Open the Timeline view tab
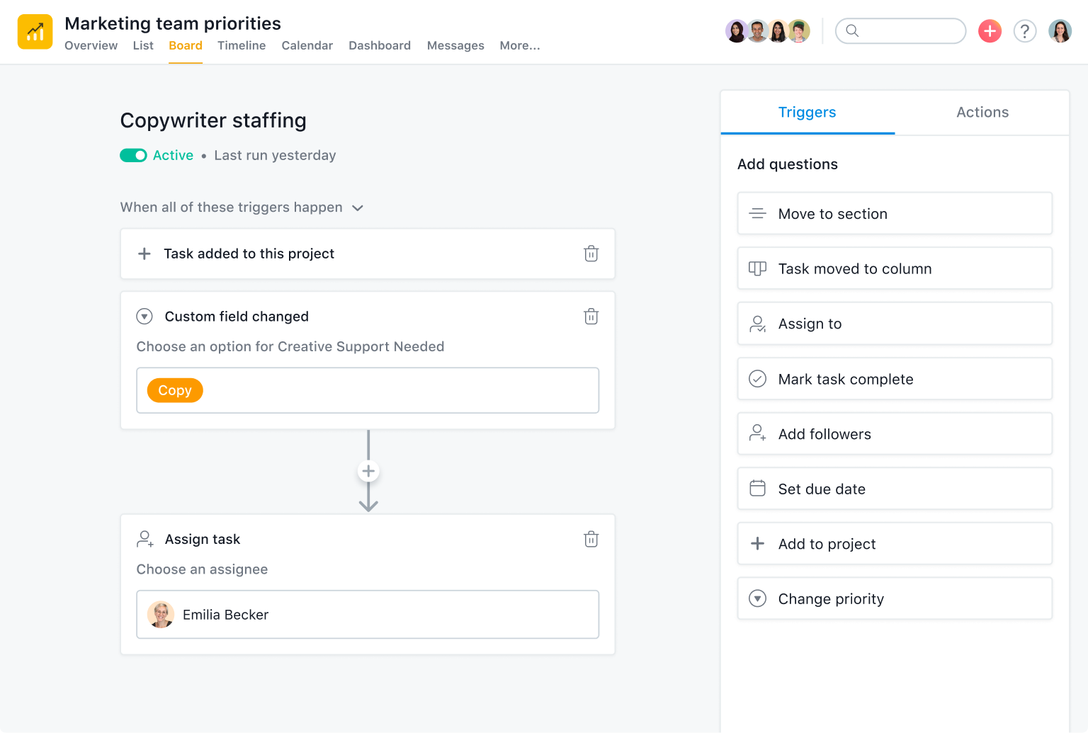 click(242, 45)
